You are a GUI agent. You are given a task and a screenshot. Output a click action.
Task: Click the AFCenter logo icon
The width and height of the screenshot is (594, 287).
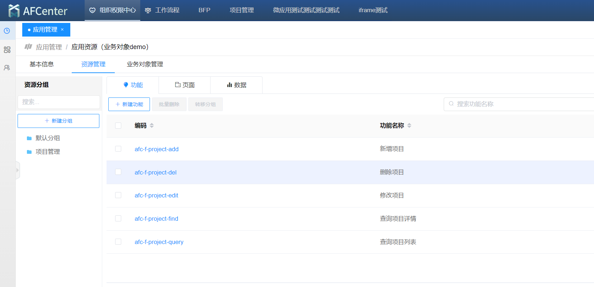point(14,11)
